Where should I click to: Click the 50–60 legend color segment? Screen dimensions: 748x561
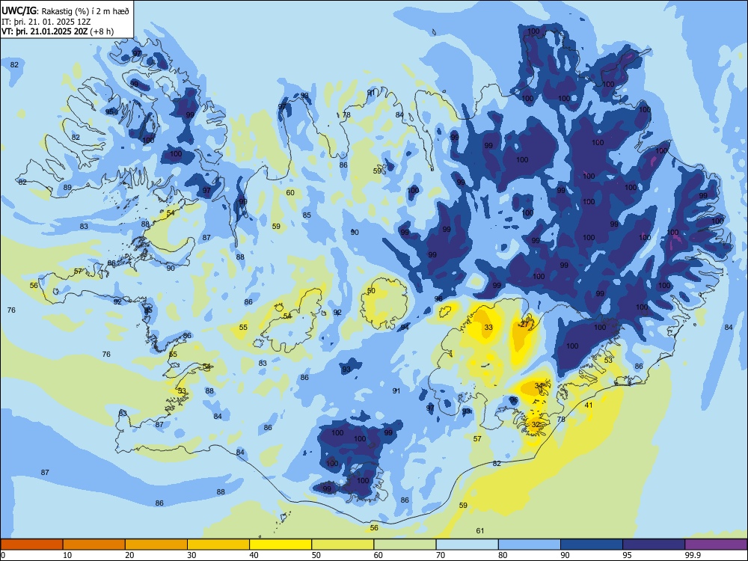pyautogui.click(x=343, y=545)
